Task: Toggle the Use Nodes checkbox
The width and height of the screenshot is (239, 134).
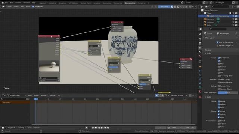Action: tap(33, 7)
